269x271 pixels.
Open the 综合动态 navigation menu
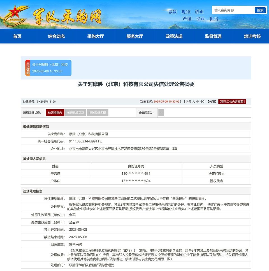point(57,36)
